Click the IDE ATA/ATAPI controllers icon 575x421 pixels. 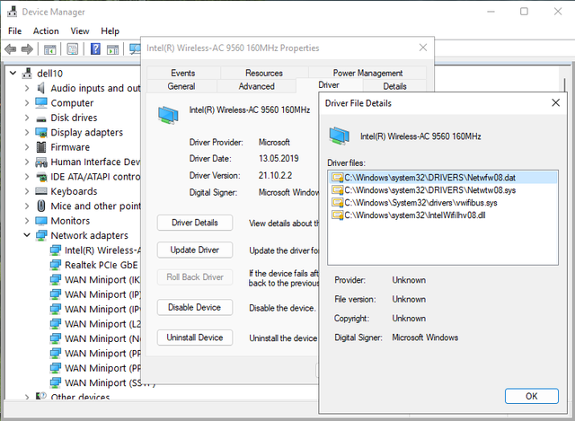coord(41,177)
